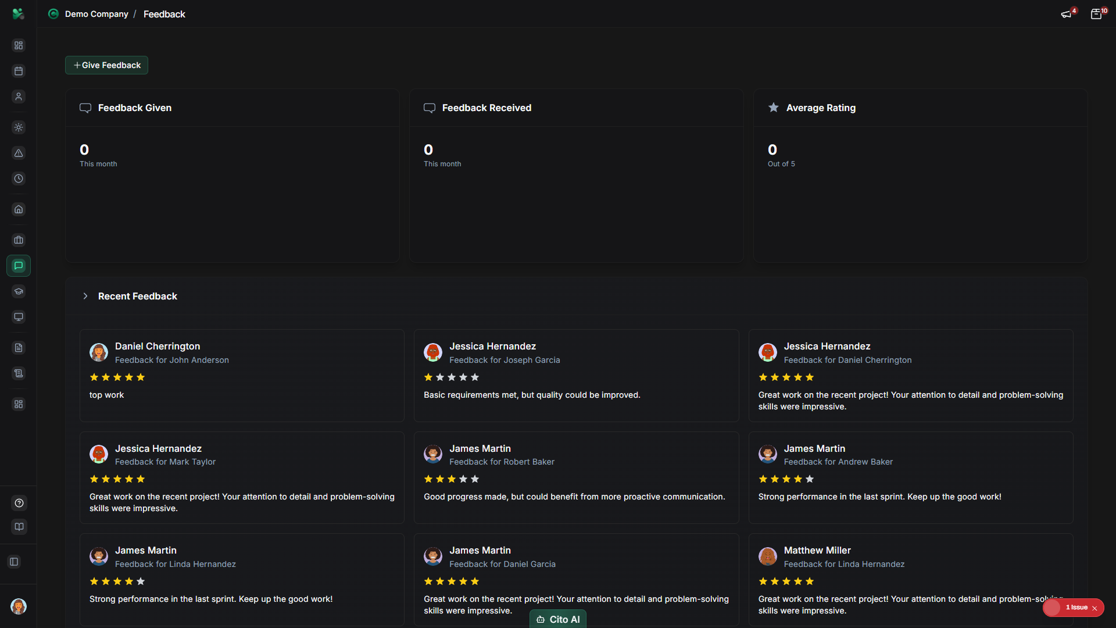Open the People profile icon in sidebar
Image resolution: width=1116 pixels, height=628 pixels.
click(19, 97)
